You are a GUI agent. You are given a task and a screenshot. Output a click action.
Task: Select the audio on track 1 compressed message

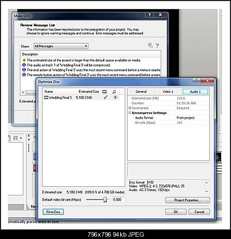click(68, 65)
